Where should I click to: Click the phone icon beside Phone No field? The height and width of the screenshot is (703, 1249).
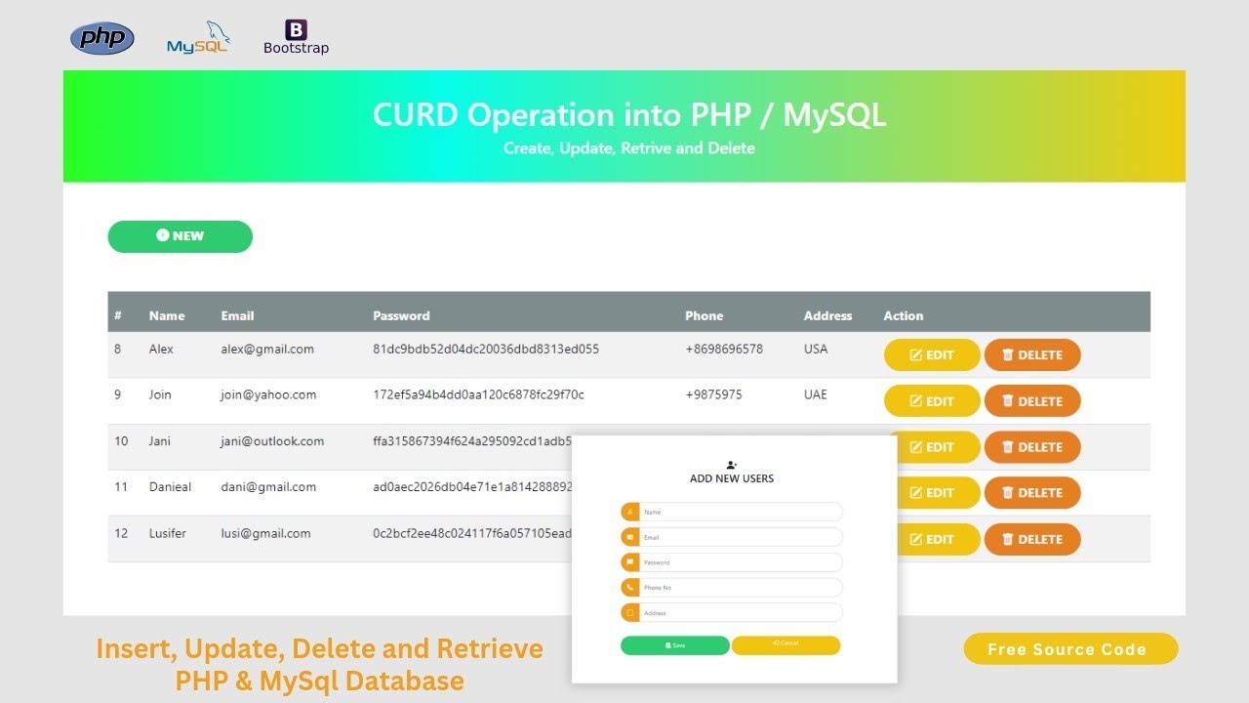(630, 588)
